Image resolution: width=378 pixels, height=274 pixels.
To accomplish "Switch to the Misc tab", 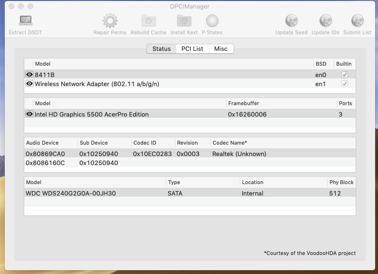I will (x=221, y=49).
